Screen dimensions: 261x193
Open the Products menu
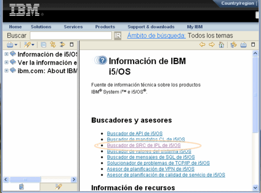(105, 27)
